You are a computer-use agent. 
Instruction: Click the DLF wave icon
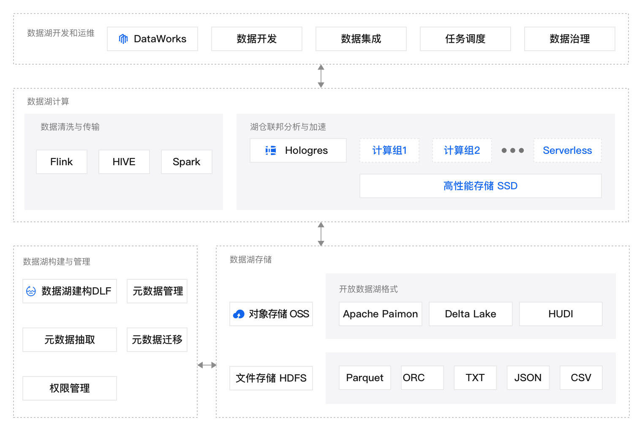[x=31, y=291]
